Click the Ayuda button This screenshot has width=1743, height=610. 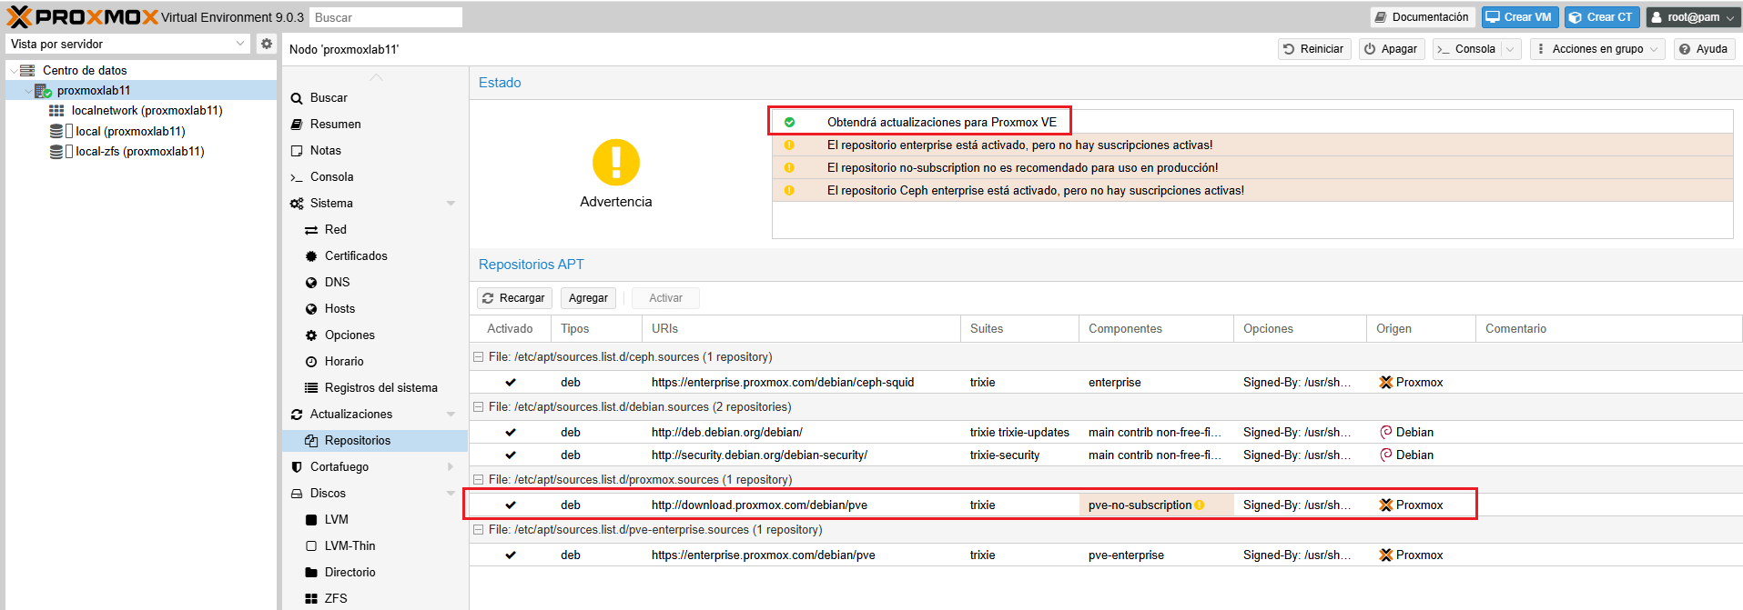[1703, 49]
